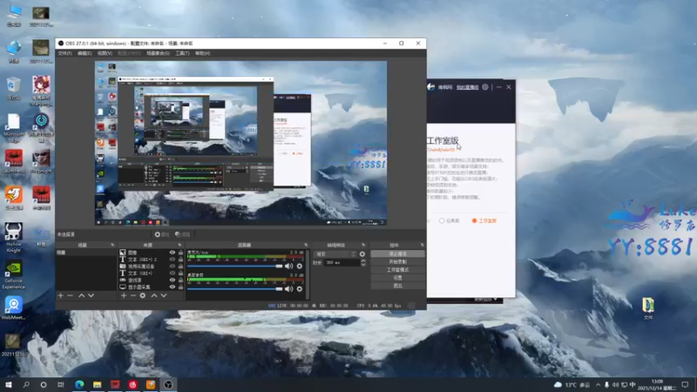The width and height of the screenshot is (697, 392).
Task: Decrease transition duration with the down stepper
Action: point(363,265)
